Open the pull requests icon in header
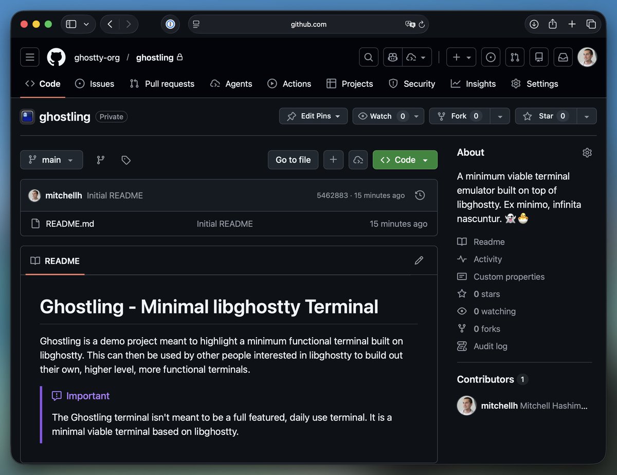The image size is (617, 475). tap(515, 57)
